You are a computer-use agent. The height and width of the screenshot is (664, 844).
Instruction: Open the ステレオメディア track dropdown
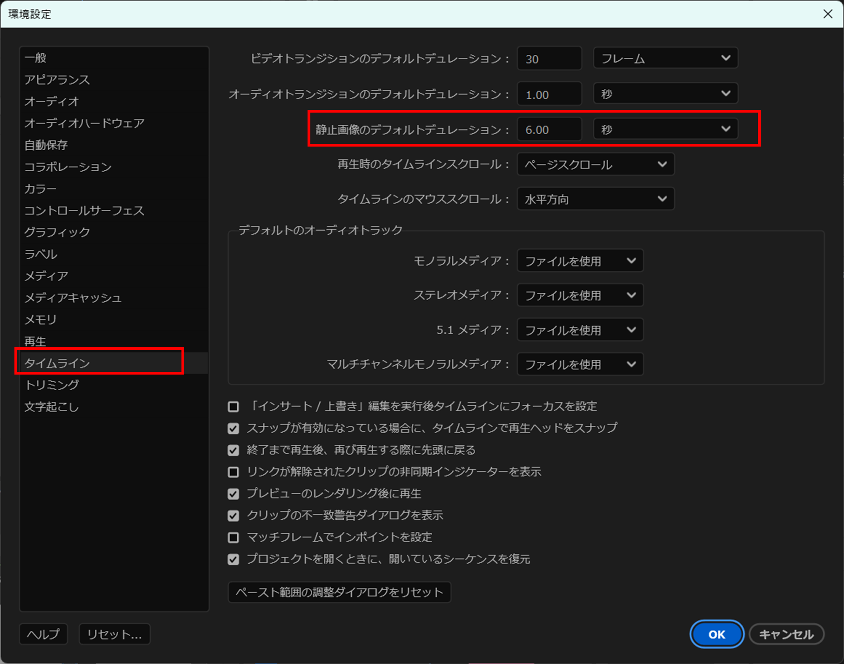click(579, 295)
